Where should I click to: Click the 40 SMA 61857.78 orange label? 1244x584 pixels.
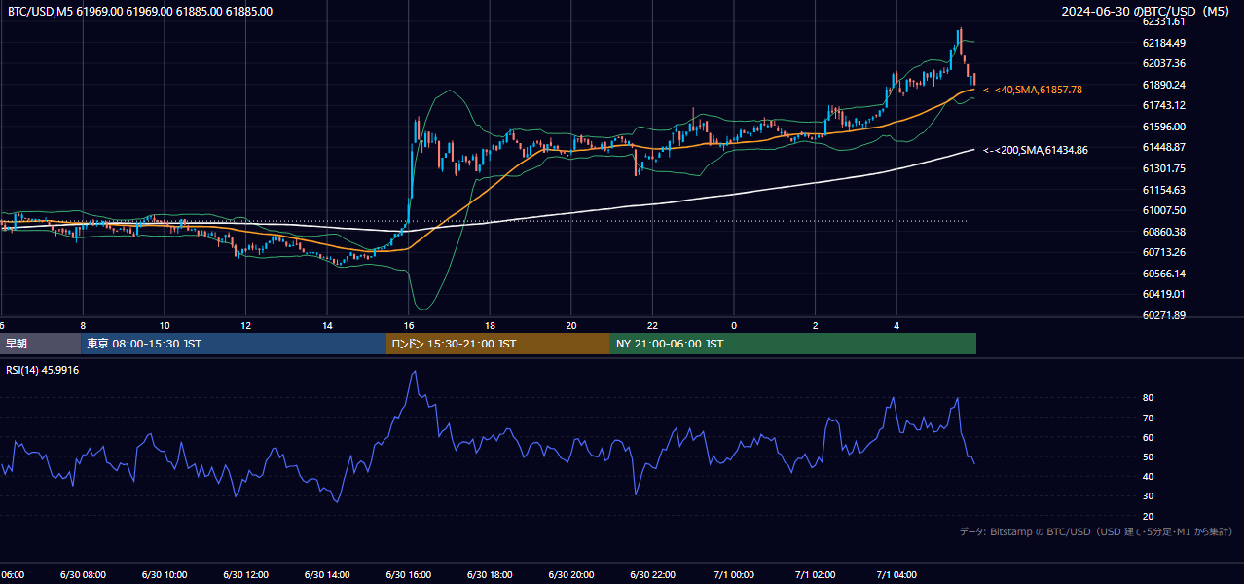(1033, 90)
